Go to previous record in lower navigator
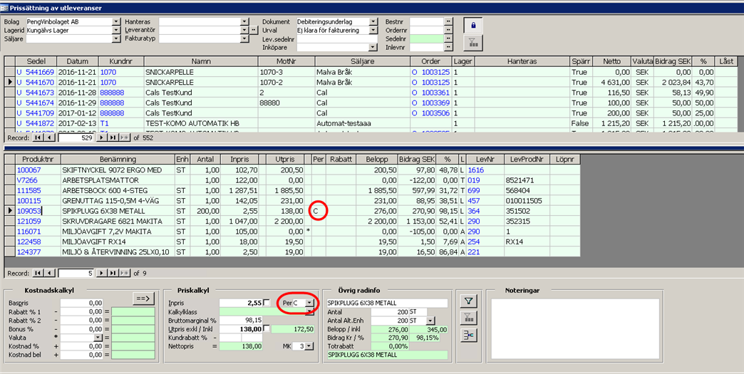Viewport: 744px width, 374px height. (x=50, y=273)
